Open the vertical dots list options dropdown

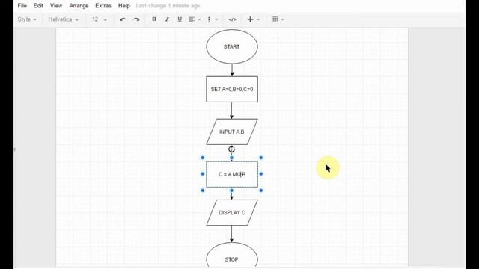pos(213,19)
